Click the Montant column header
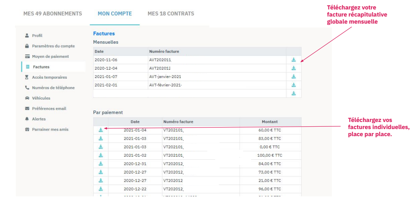Viewport: 419px width, 205px height. tap(270, 122)
